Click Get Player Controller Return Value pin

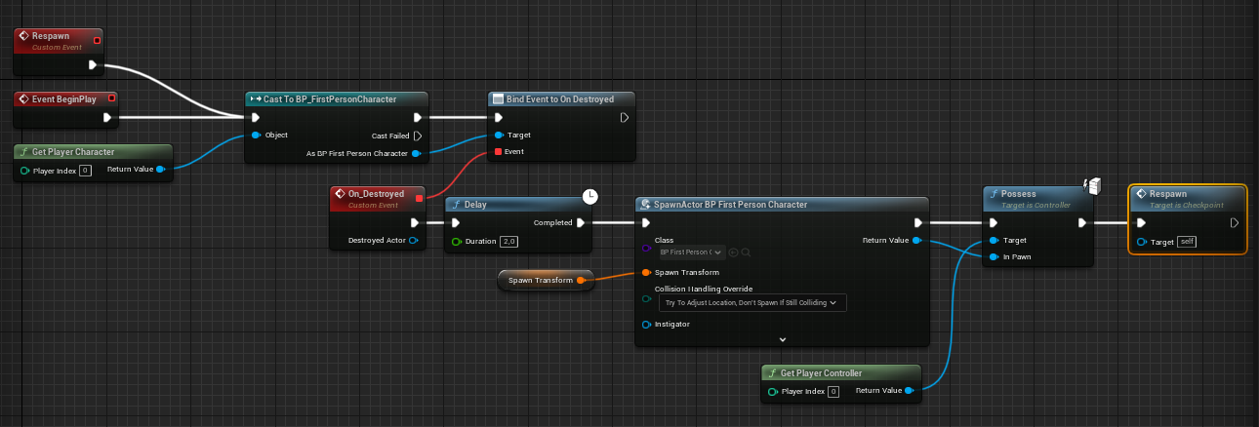tap(908, 391)
